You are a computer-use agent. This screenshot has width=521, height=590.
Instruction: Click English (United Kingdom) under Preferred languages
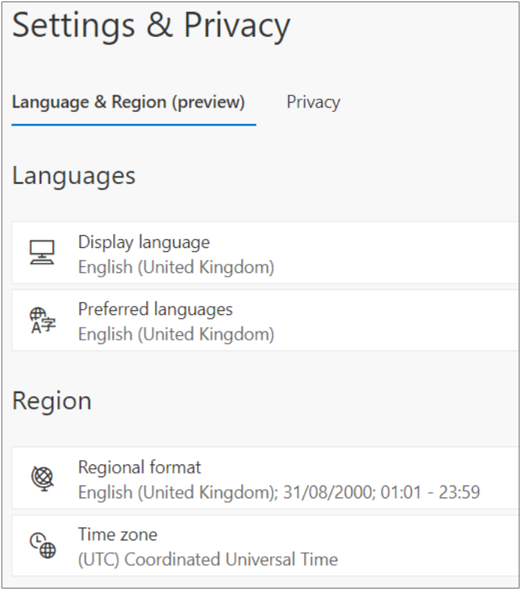[176, 334]
